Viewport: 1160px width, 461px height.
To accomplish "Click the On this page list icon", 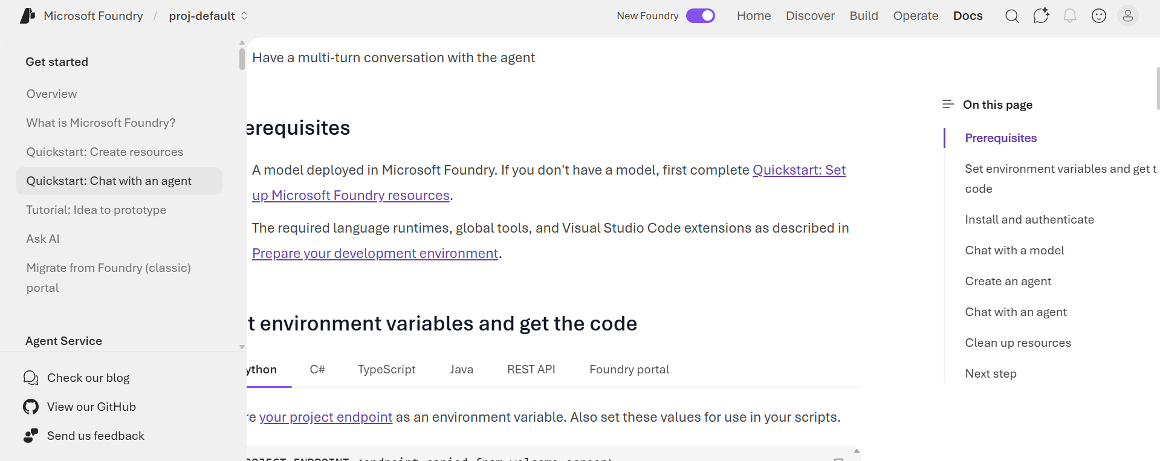I will (948, 105).
